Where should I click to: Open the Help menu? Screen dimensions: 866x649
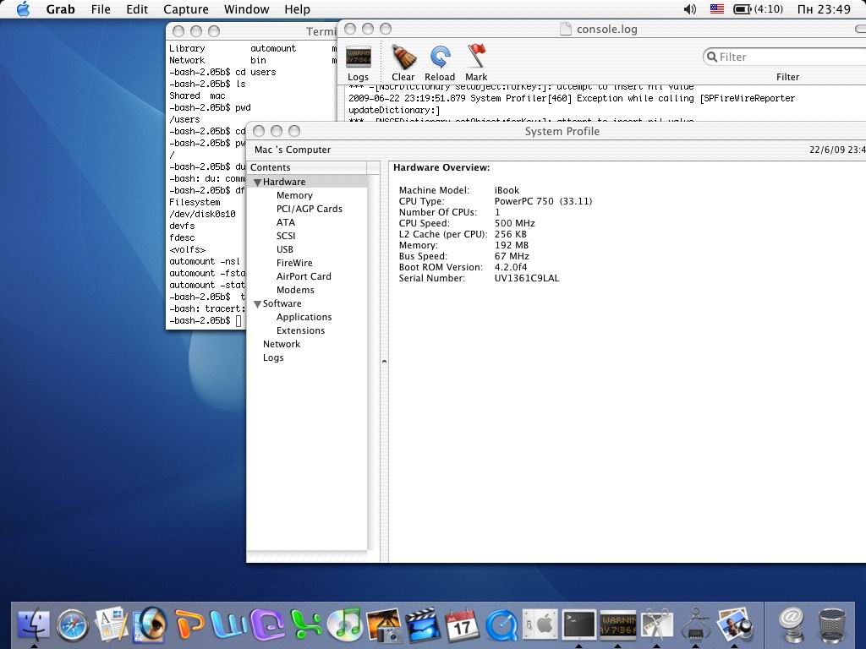point(297,8)
